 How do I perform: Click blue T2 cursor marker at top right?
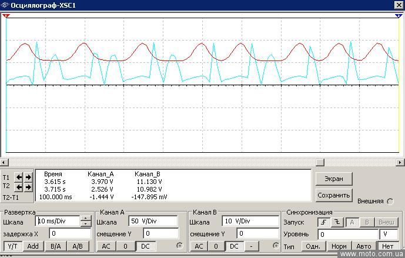[398, 16]
